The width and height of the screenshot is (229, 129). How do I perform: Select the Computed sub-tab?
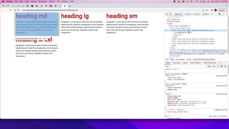176,63
